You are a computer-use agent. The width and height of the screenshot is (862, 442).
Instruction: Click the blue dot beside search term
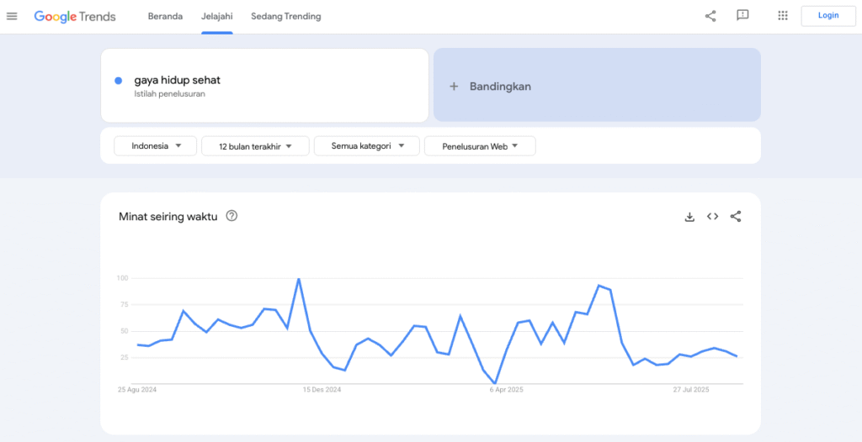tap(119, 81)
